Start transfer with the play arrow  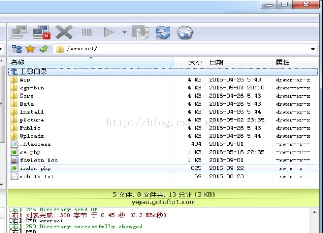(x=109, y=32)
